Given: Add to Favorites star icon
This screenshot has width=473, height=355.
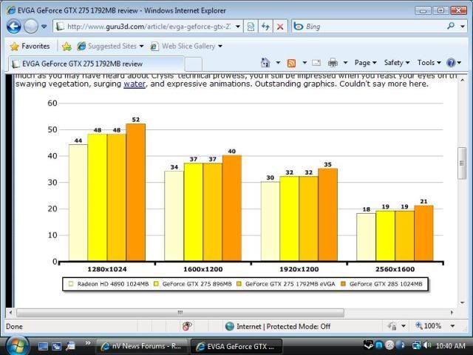Looking at the screenshot, I should [x=67, y=46].
